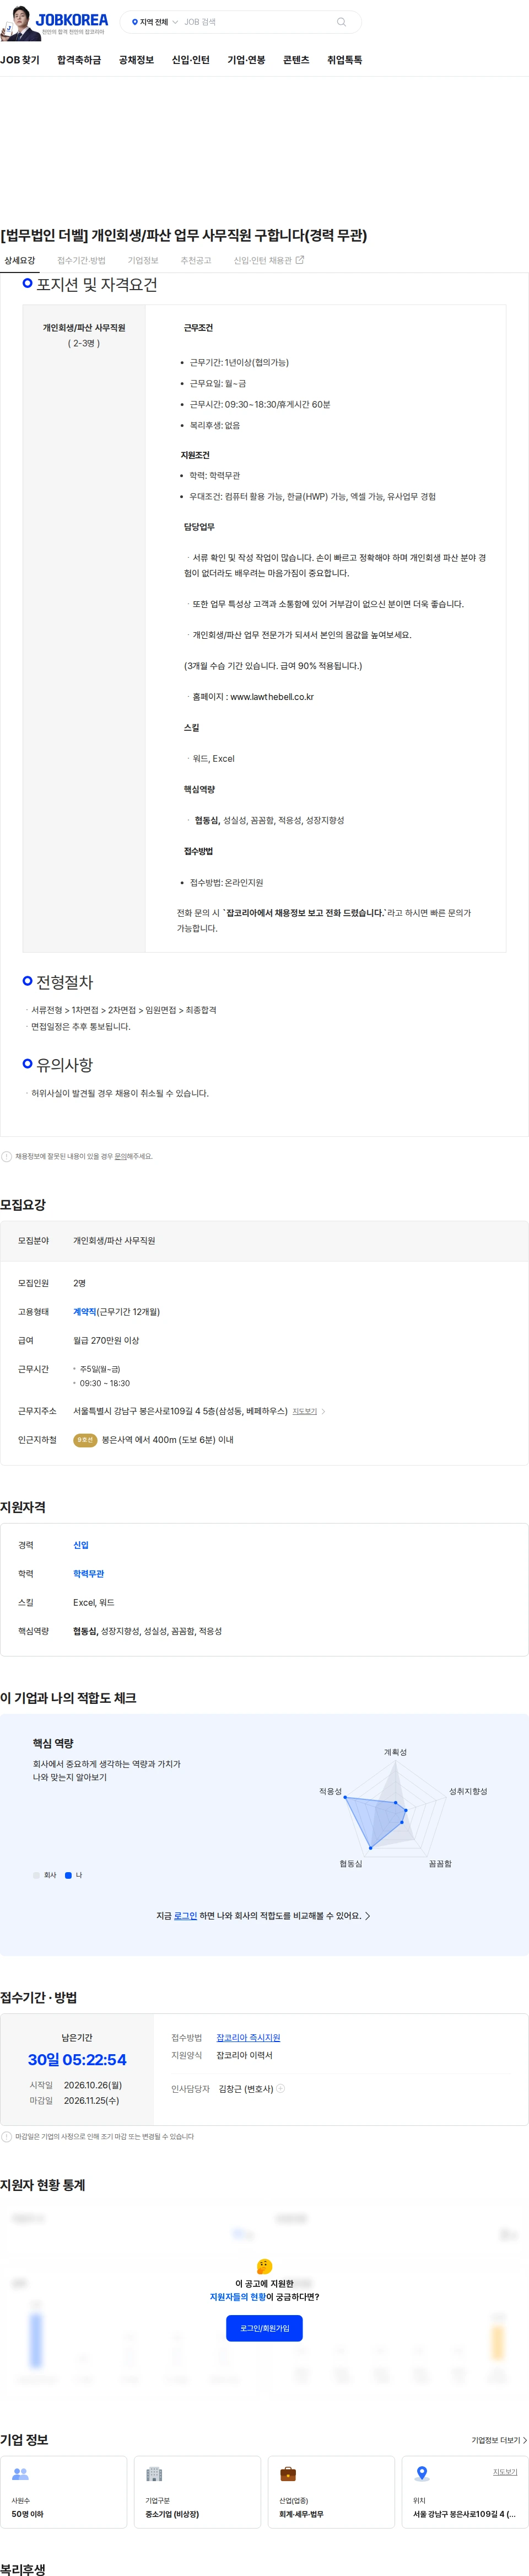Open the 지역 전체 region dropdown
Screen dimensions: 529x2576
coord(155,22)
